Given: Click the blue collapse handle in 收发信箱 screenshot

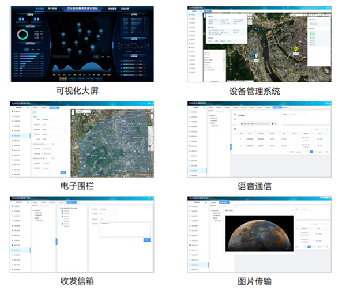Looking at the screenshot, I should coord(57,242).
